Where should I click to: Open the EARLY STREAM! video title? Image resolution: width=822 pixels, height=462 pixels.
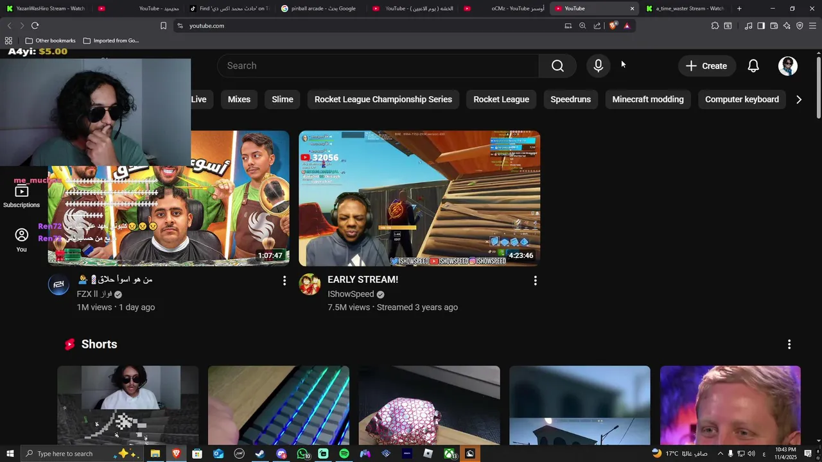(x=363, y=280)
